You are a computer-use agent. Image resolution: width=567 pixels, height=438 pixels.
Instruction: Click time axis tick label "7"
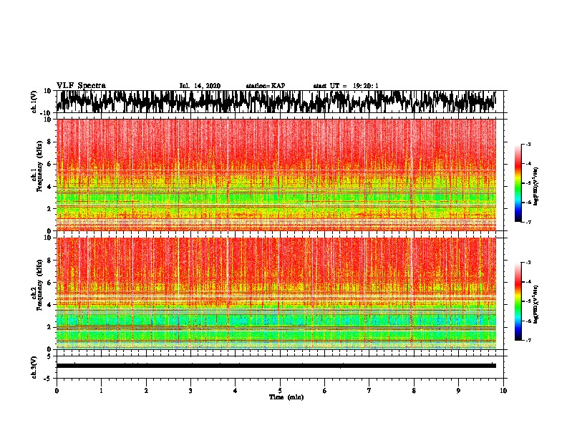click(369, 391)
